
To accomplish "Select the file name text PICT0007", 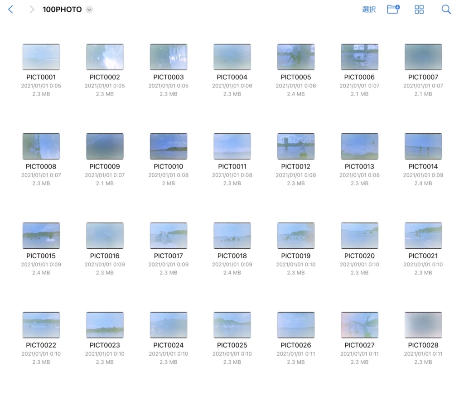I will [x=423, y=77].
